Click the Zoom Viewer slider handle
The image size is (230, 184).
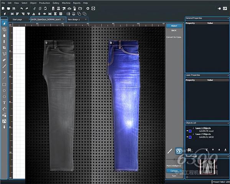pos(187,177)
